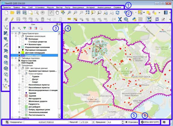Refresh the map with the blue arrows icon

point(118,13)
